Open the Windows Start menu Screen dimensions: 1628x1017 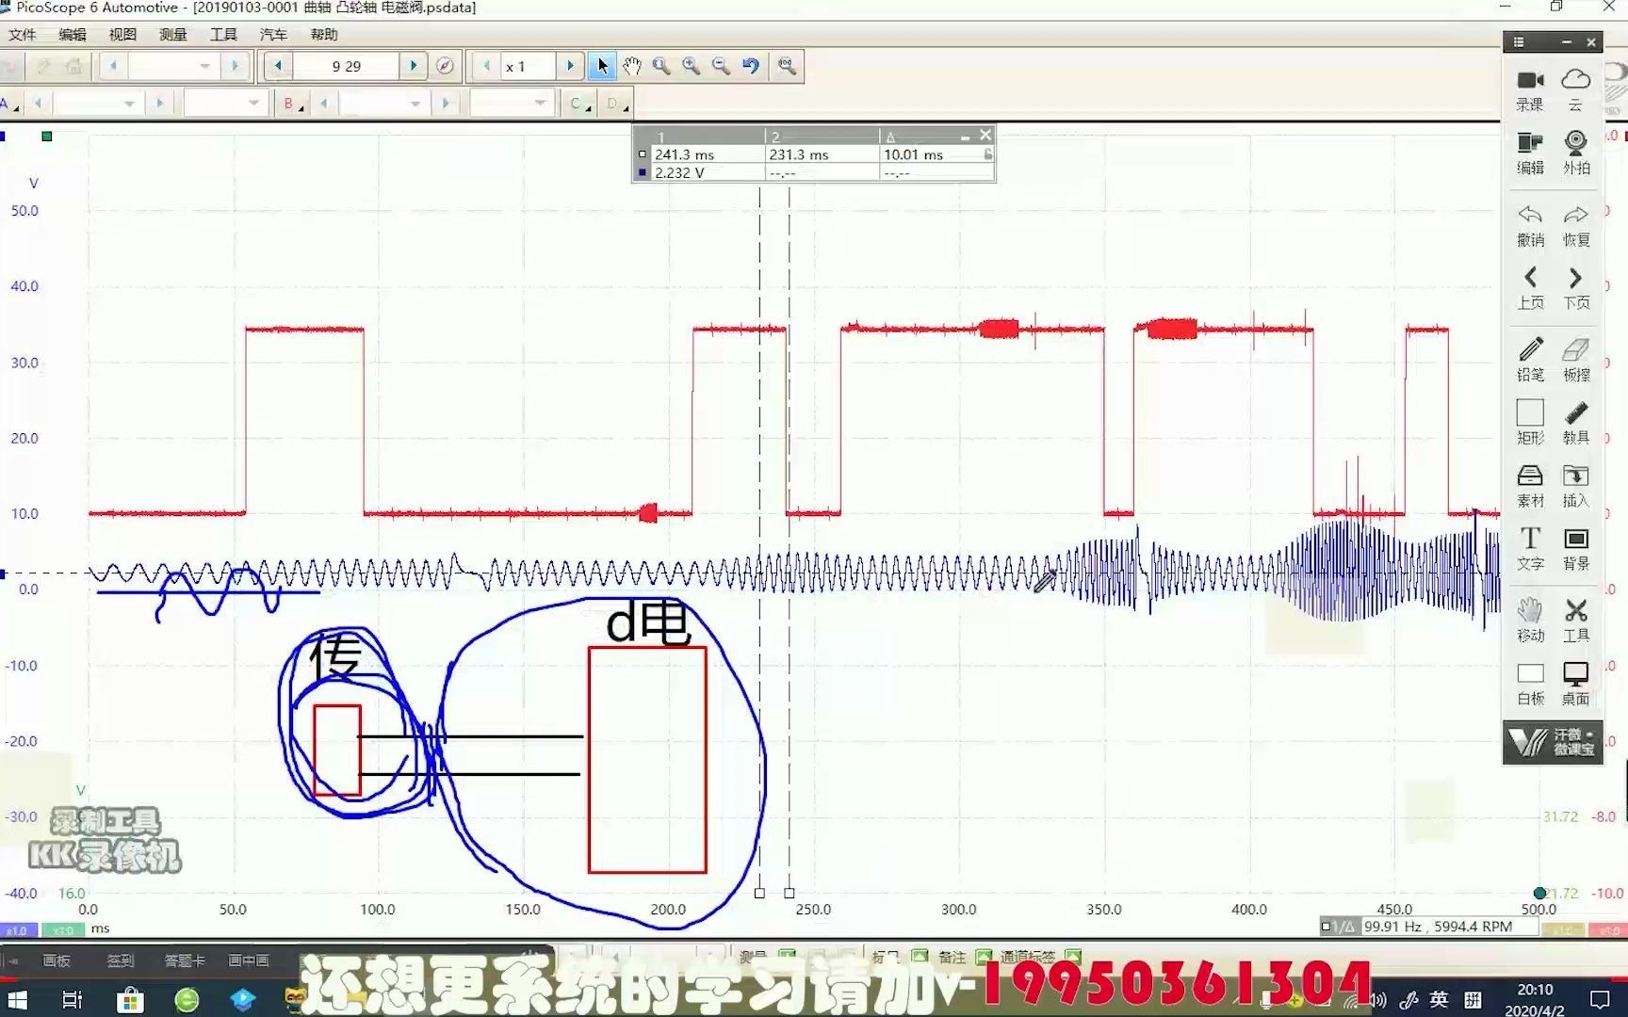click(x=17, y=999)
